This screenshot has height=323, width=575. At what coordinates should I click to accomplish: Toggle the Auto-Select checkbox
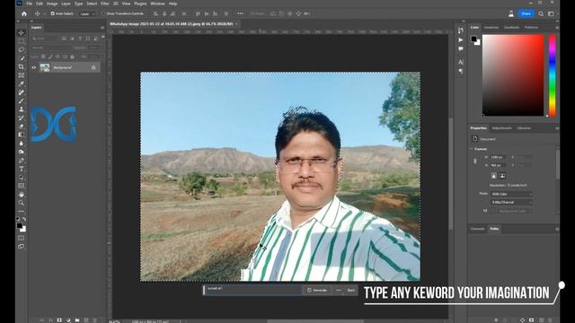(x=52, y=13)
